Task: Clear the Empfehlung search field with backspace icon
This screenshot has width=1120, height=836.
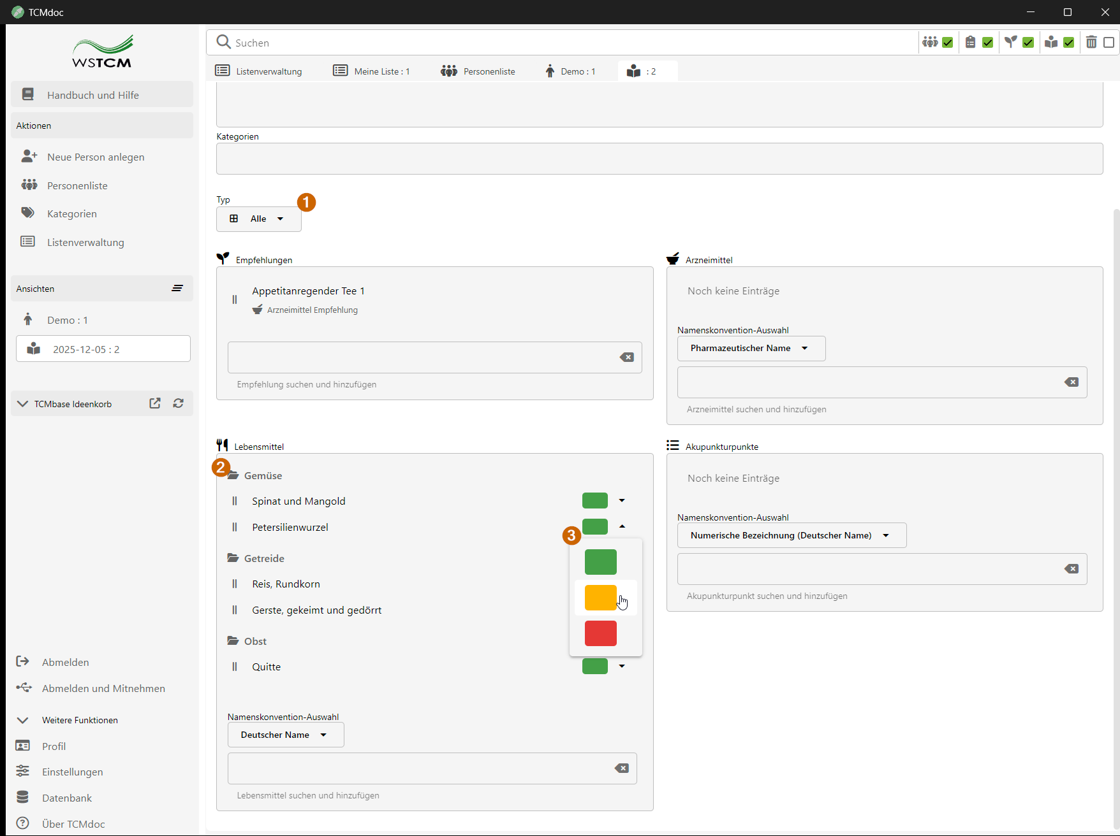Action: point(626,357)
